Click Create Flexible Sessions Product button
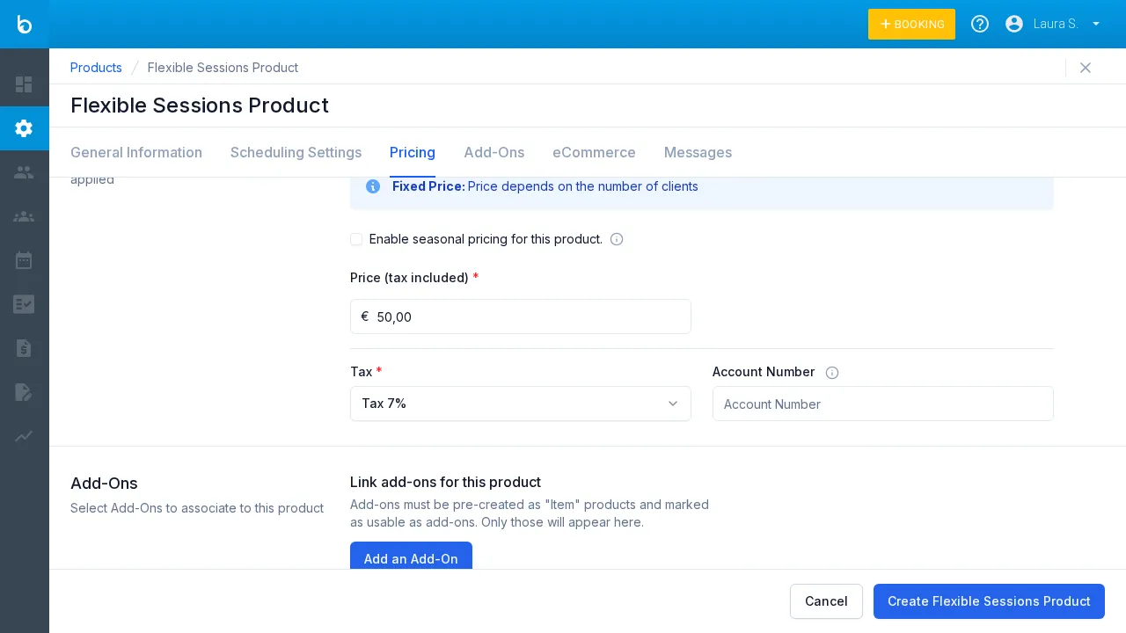The width and height of the screenshot is (1126, 633). click(x=989, y=601)
